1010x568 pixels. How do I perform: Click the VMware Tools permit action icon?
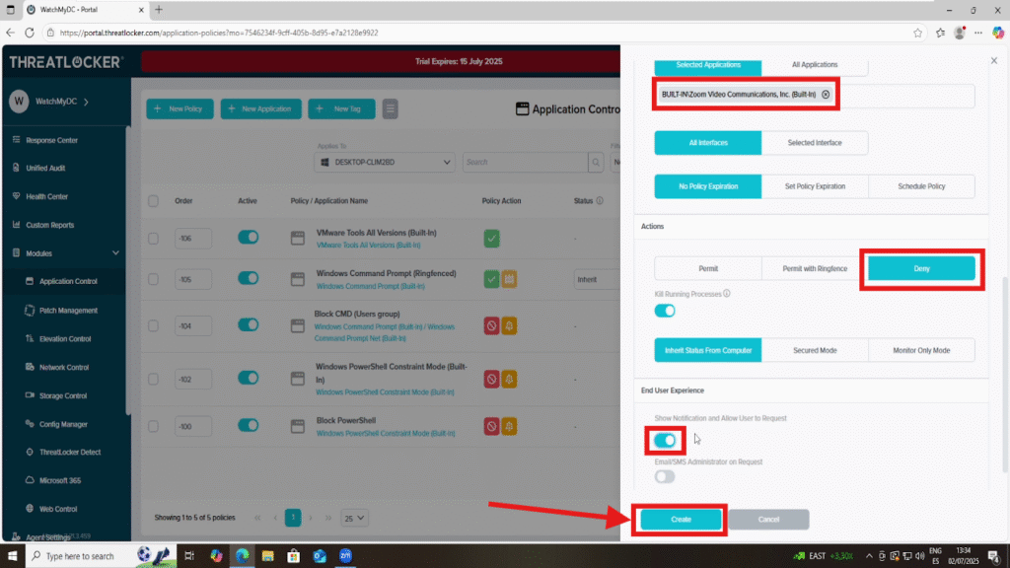point(491,239)
